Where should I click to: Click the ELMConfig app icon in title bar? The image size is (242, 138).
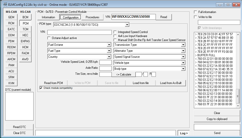5,4
